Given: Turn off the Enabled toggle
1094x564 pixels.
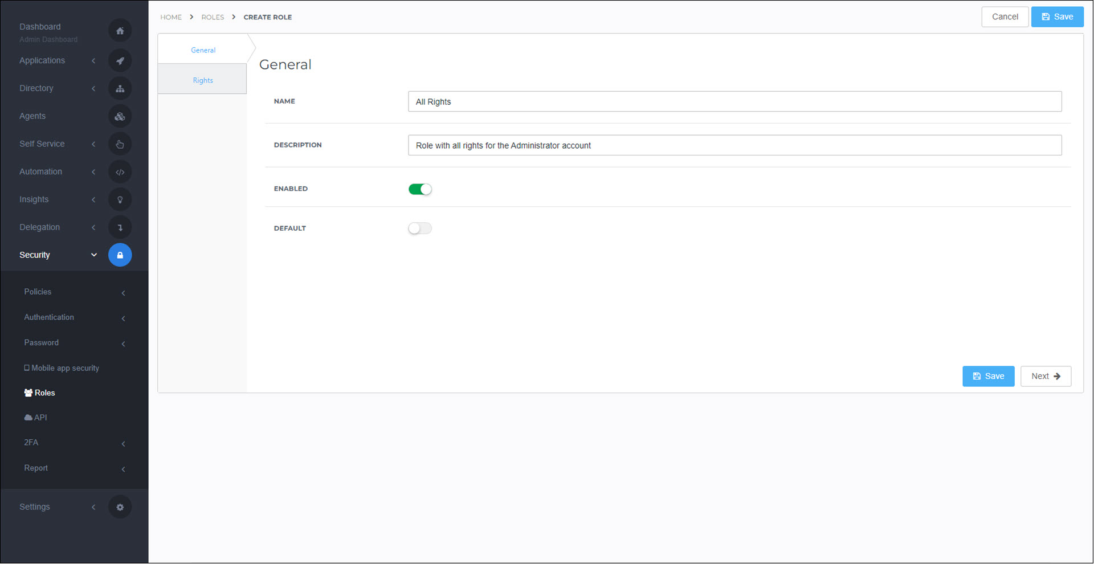Looking at the screenshot, I should pyautogui.click(x=420, y=189).
